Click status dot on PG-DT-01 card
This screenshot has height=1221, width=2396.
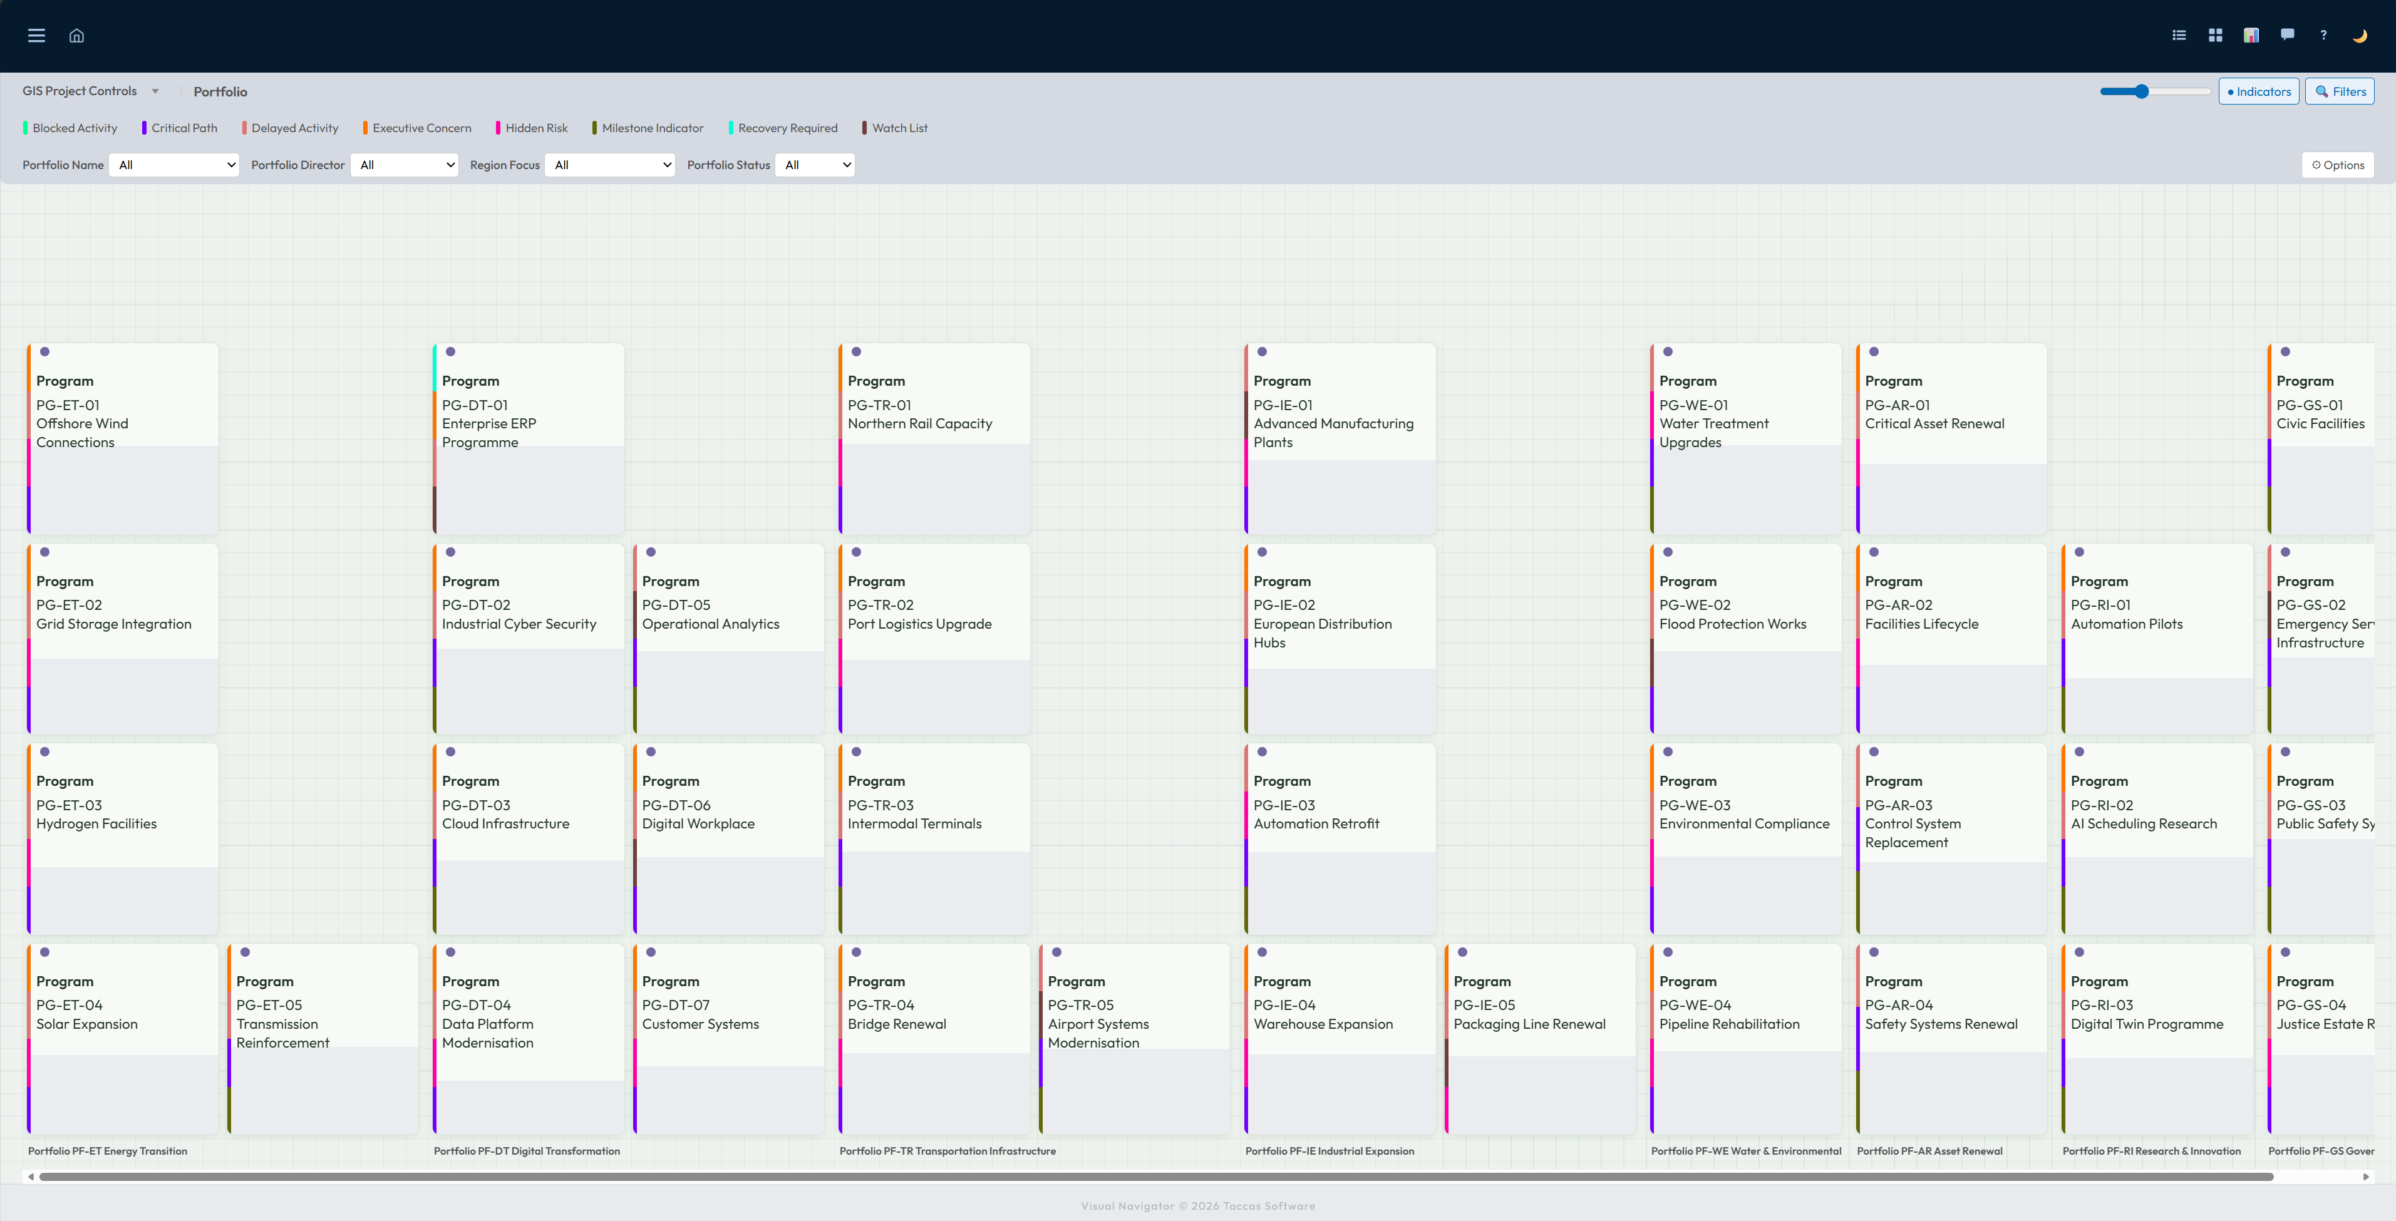point(450,351)
